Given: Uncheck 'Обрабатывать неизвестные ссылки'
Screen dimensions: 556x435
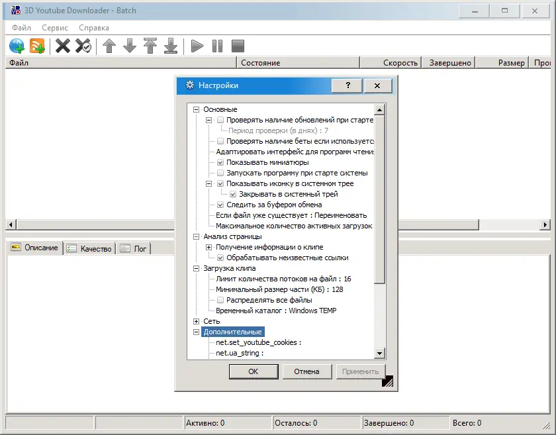Looking at the screenshot, I should 220,258.
